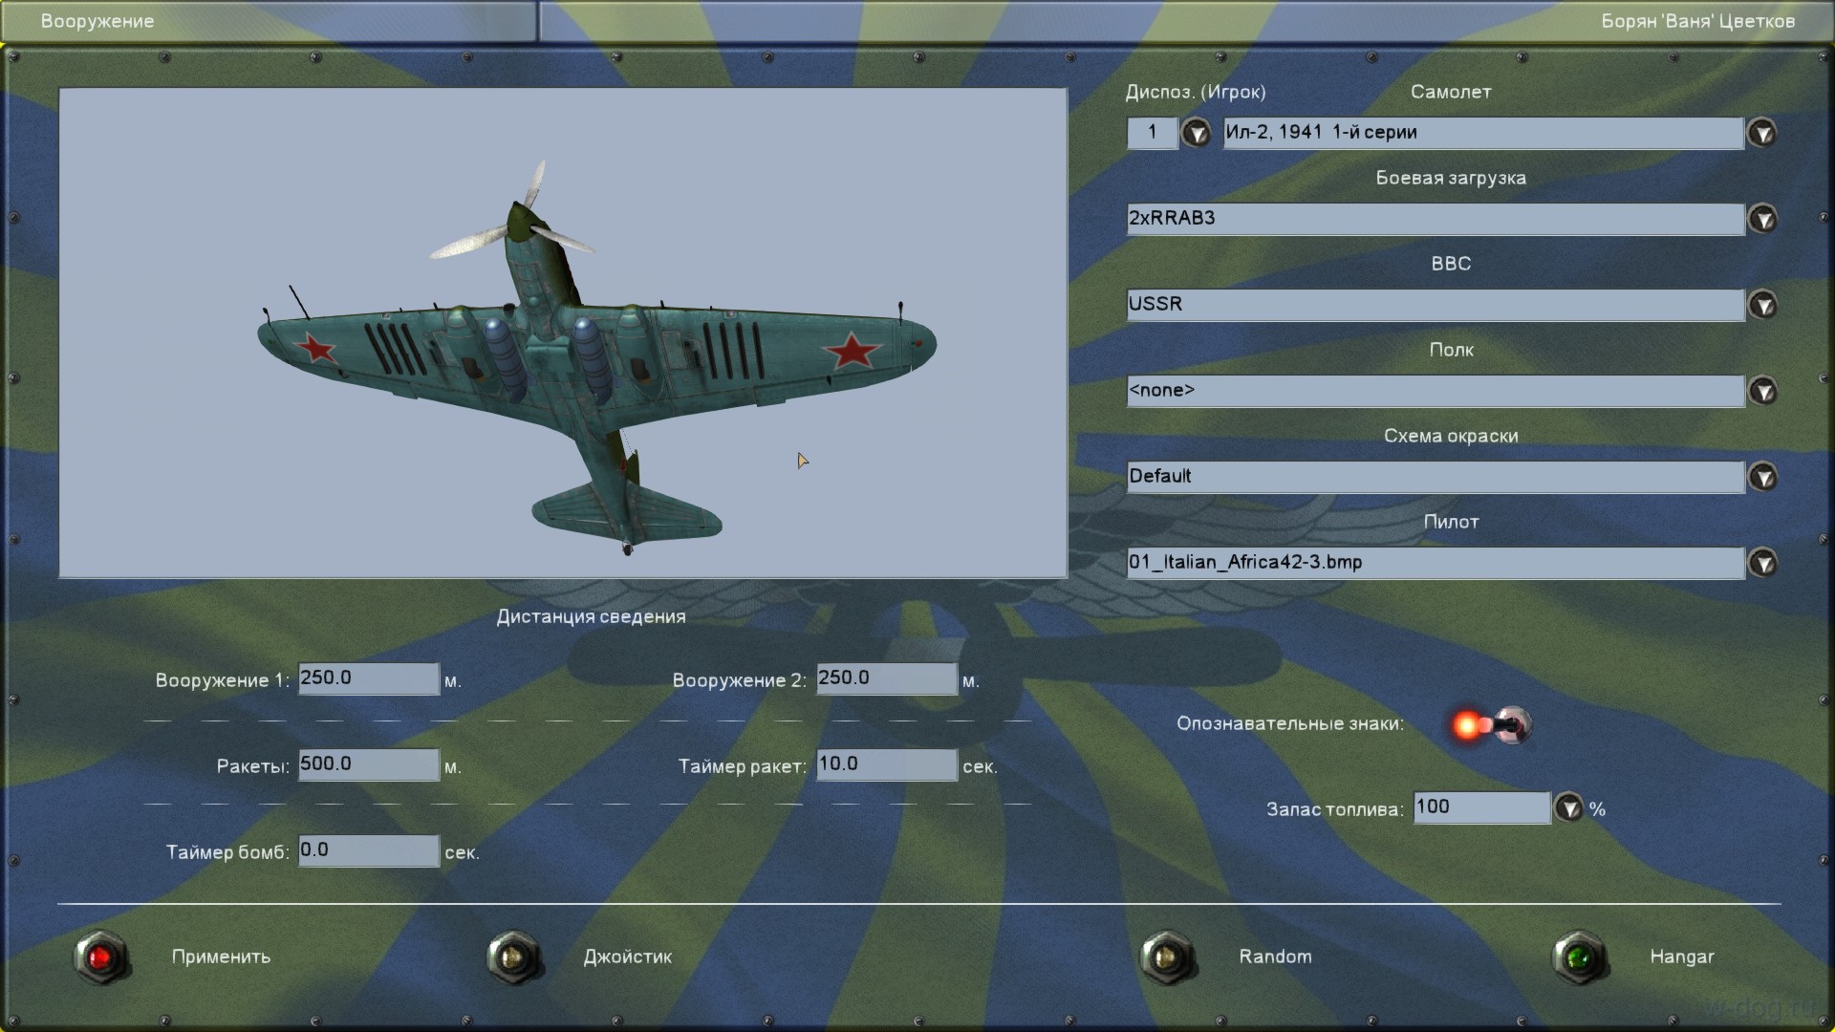Click the Вооружение 2 convergence field

coord(886,678)
